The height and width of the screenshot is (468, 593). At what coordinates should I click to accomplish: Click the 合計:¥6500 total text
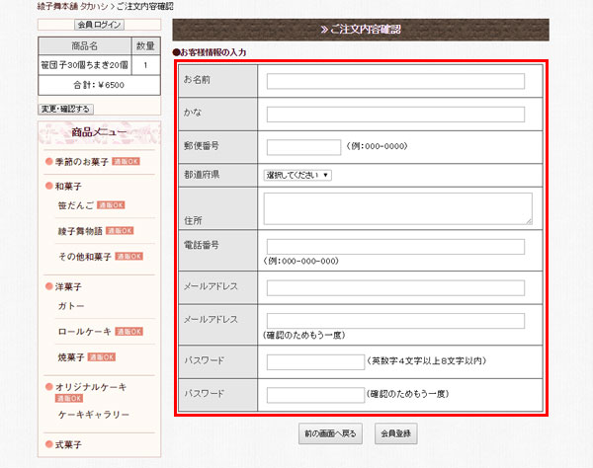[x=99, y=85]
